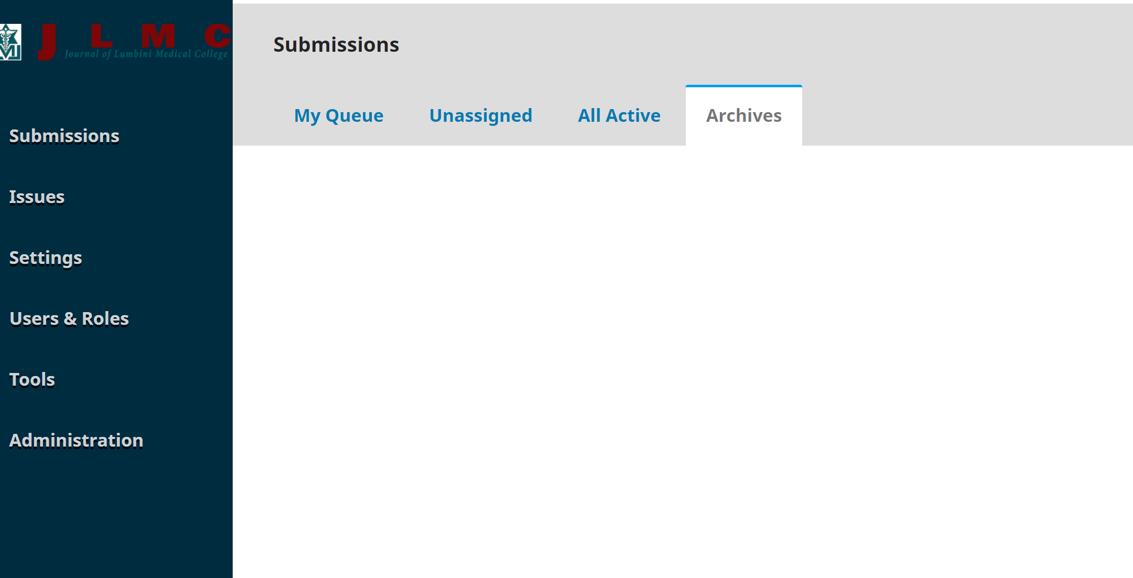This screenshot has height=578, width=1133.
Task: Click the red letter M in logo
Action: (158, 36)
